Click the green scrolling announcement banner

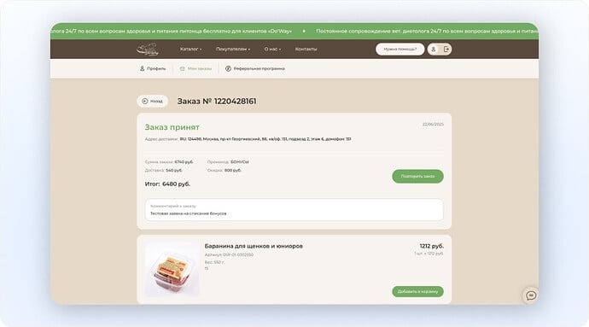tap(294, 32)
